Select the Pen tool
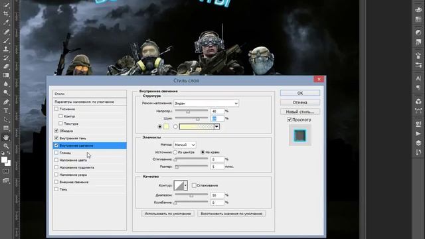 click(x=6, y=102)
